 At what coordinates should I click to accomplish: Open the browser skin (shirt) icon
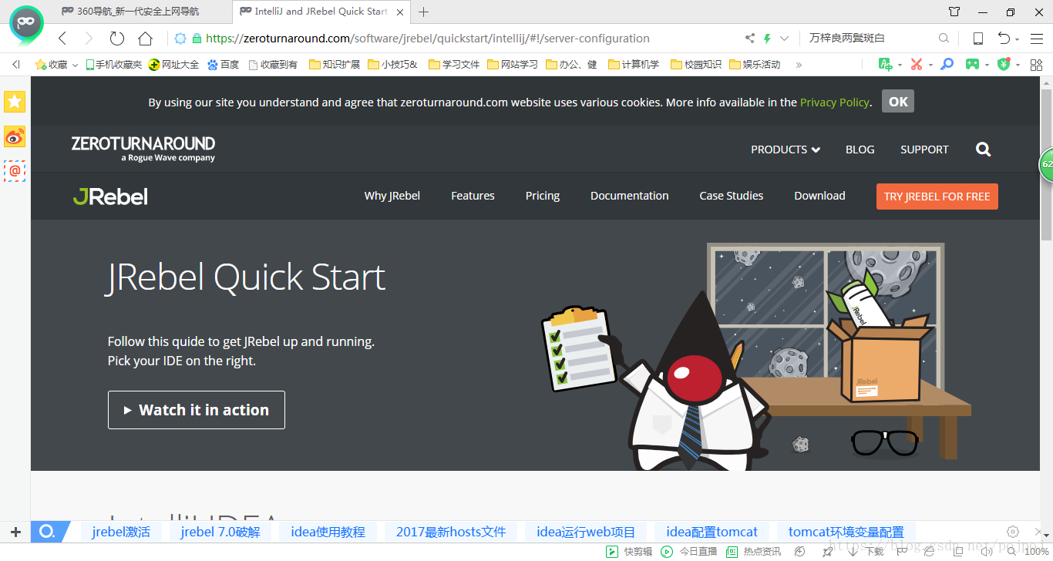954,12
